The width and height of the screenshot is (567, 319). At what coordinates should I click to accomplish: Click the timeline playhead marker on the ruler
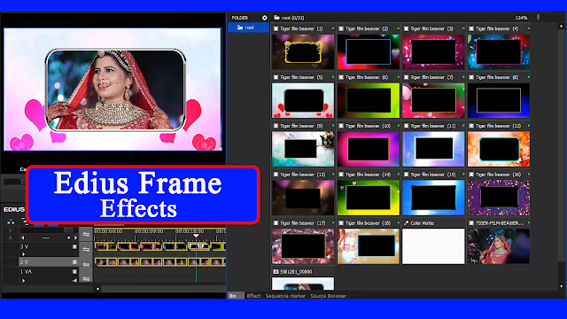coord(196,236)
